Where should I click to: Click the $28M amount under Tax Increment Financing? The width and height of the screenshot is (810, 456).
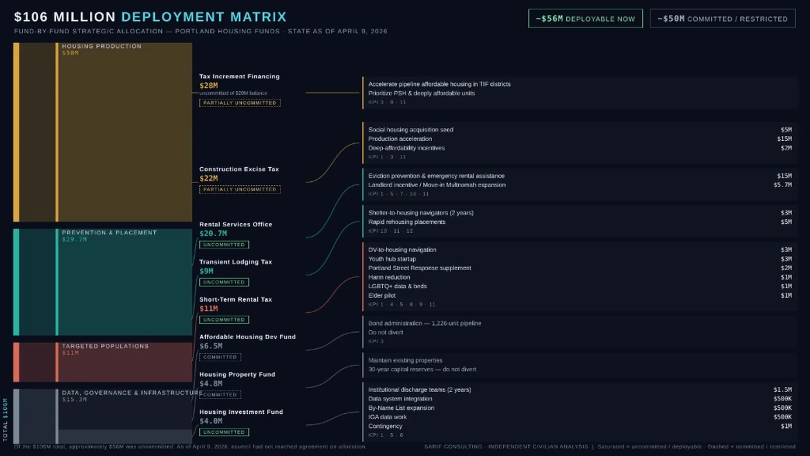point(208,85)
